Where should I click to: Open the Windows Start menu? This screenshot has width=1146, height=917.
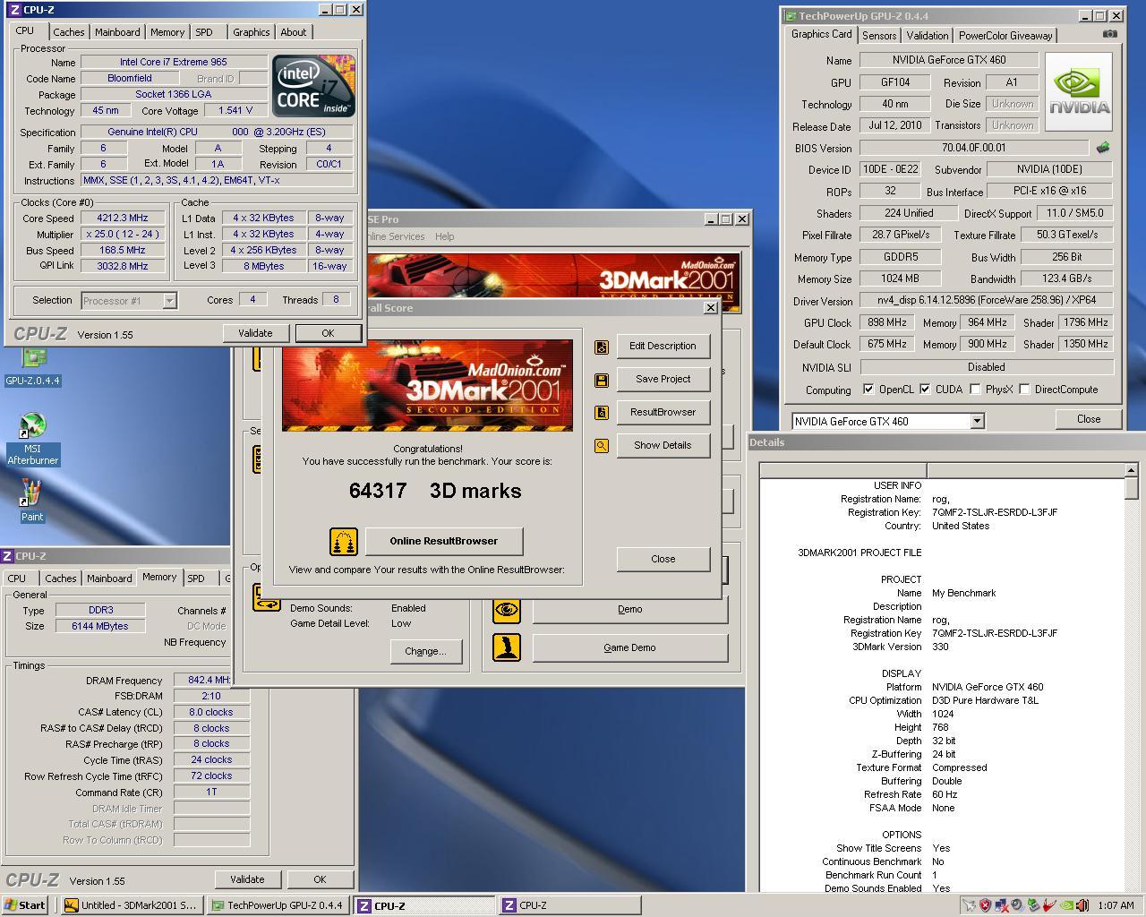coord(25,905)
